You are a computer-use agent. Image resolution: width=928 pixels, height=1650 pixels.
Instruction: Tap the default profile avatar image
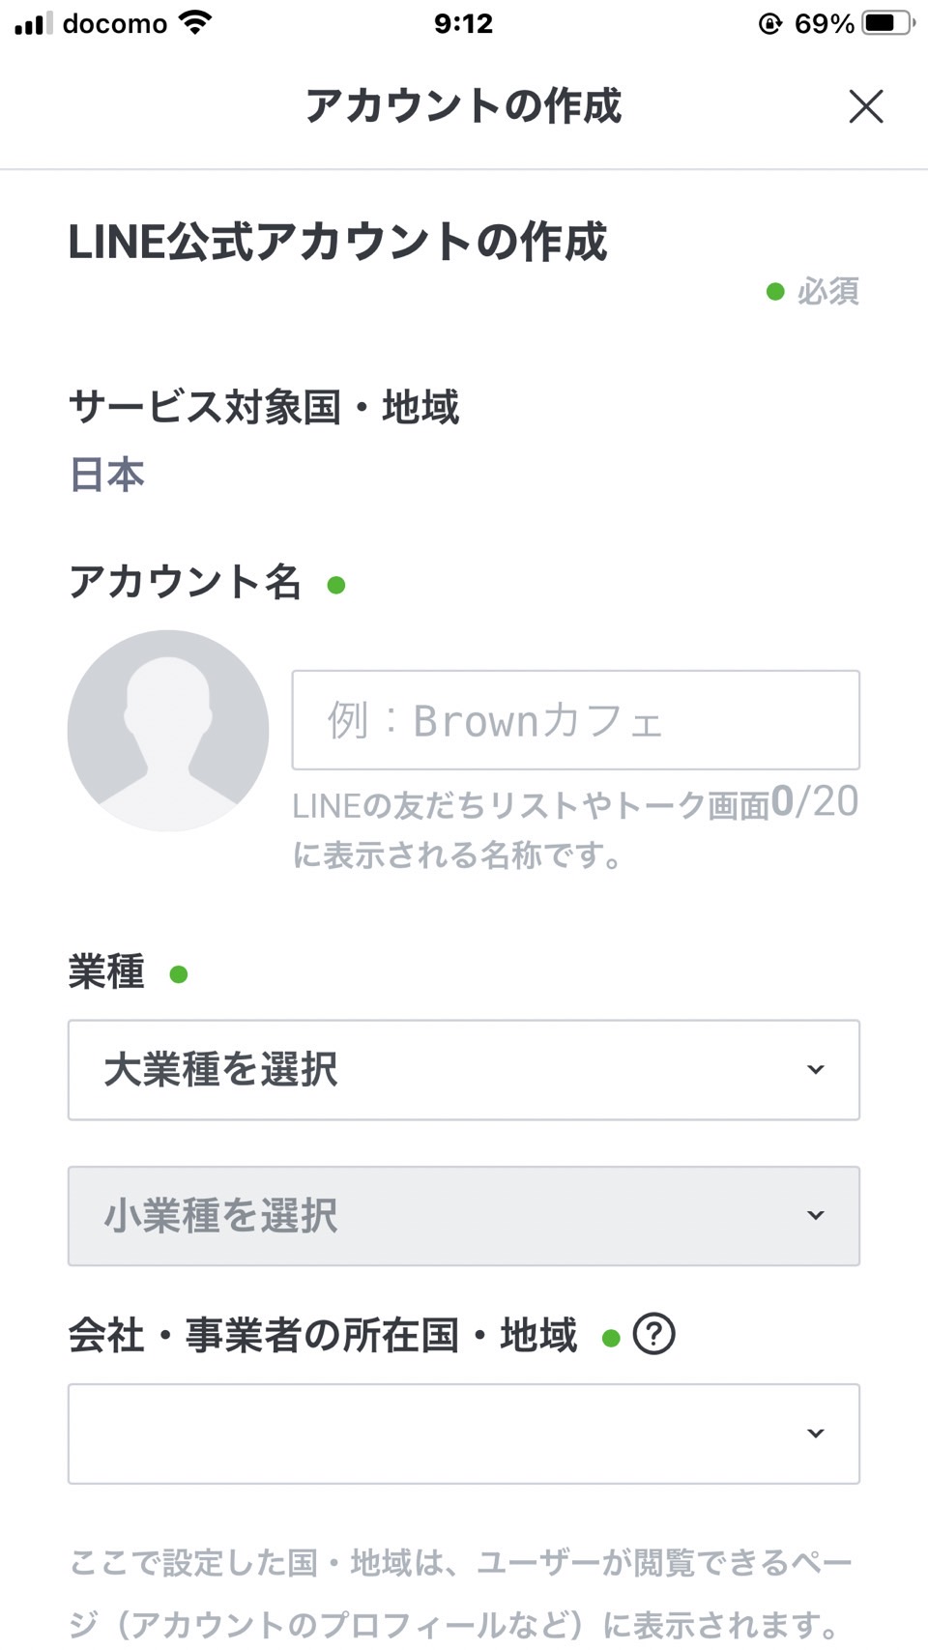(168, 731)
